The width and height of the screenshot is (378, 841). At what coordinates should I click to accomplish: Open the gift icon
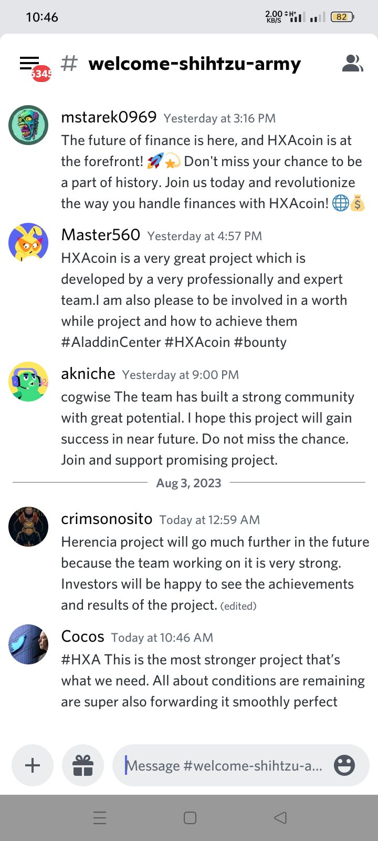(83, 765)
